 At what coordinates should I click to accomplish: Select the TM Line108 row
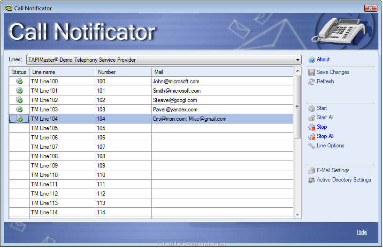(x=151, y=156)
